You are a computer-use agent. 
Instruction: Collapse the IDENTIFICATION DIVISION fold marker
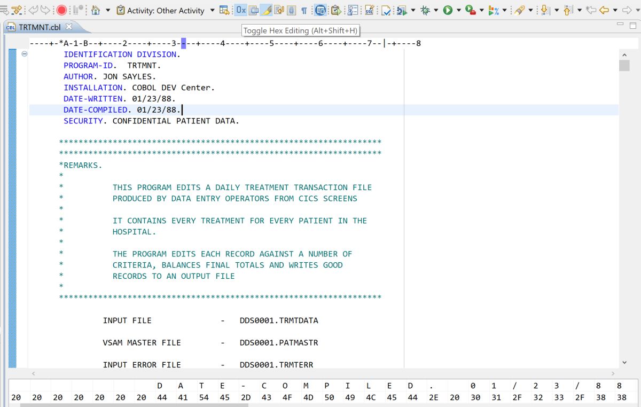24,54
